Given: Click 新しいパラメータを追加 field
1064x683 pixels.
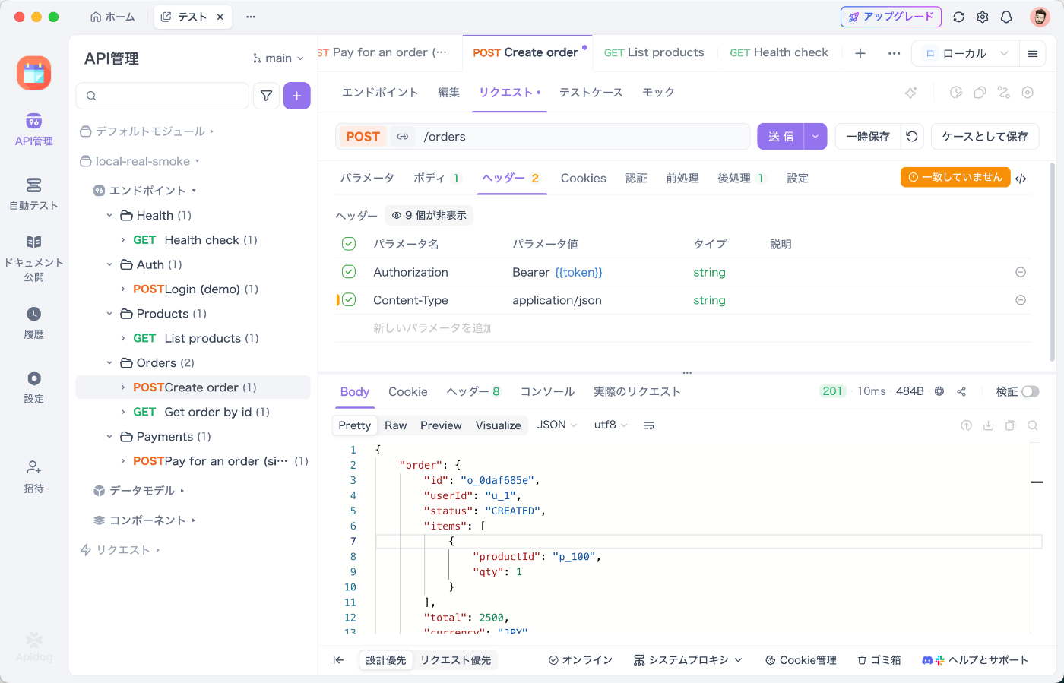Looking at the screenshot, I should coord(432,328).
